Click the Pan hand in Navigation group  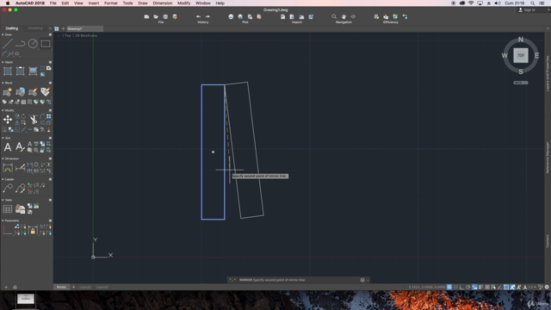344,16
